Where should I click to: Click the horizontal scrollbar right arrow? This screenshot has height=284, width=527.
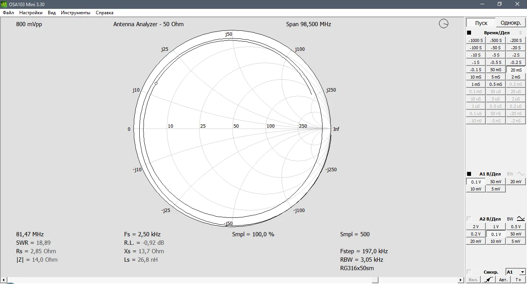point(461,280)
